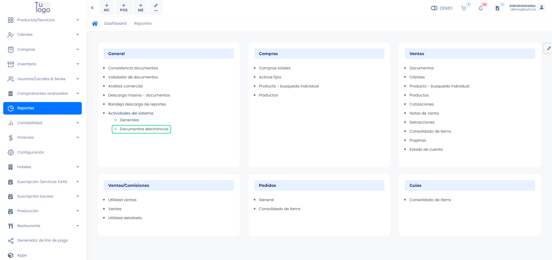Viewport: 552px width, 260px height.
Task: Open the shopping cart icon
Action: [464, 8]
